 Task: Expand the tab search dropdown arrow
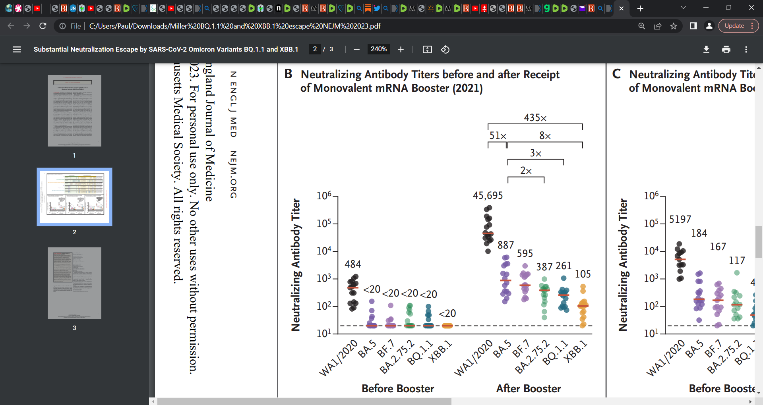point(683,8)
